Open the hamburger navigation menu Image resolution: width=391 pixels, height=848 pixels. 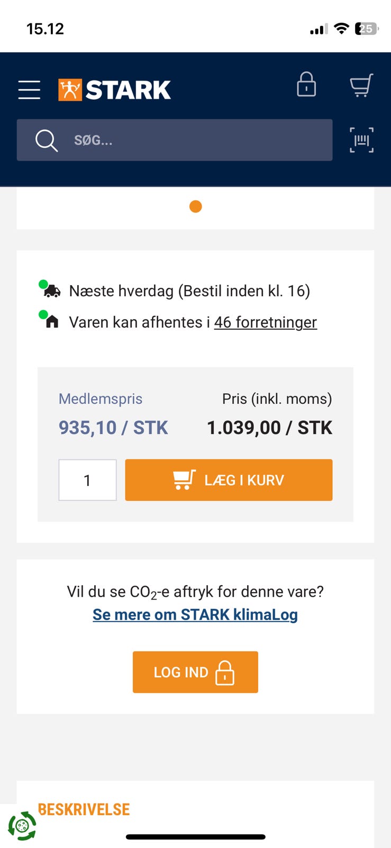point(29,90)
